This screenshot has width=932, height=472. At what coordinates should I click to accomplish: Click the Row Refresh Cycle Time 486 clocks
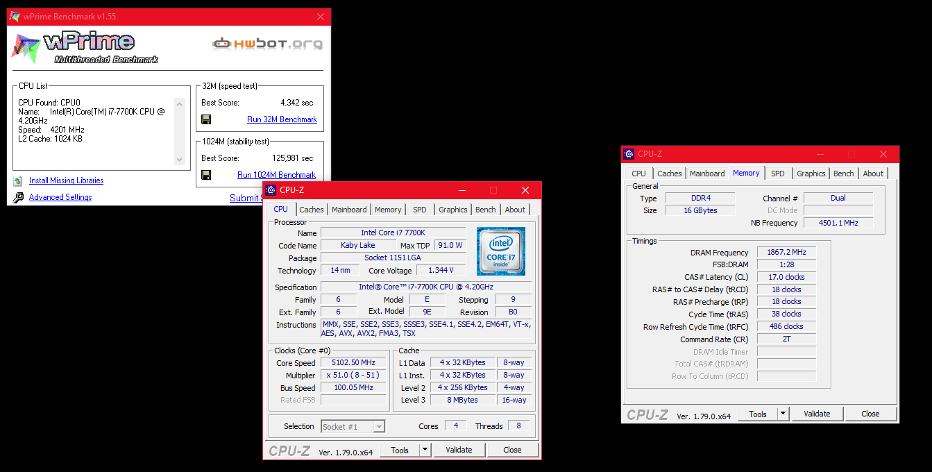click(786, 326)
